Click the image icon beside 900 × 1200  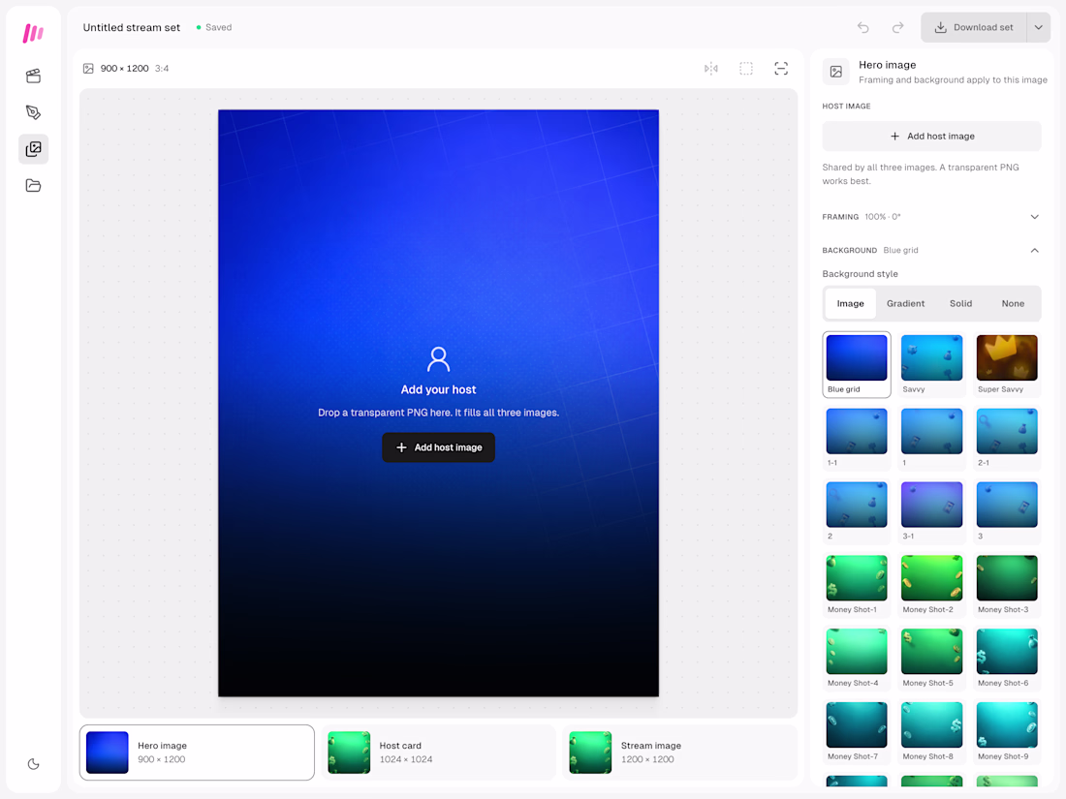pos(88,69)
